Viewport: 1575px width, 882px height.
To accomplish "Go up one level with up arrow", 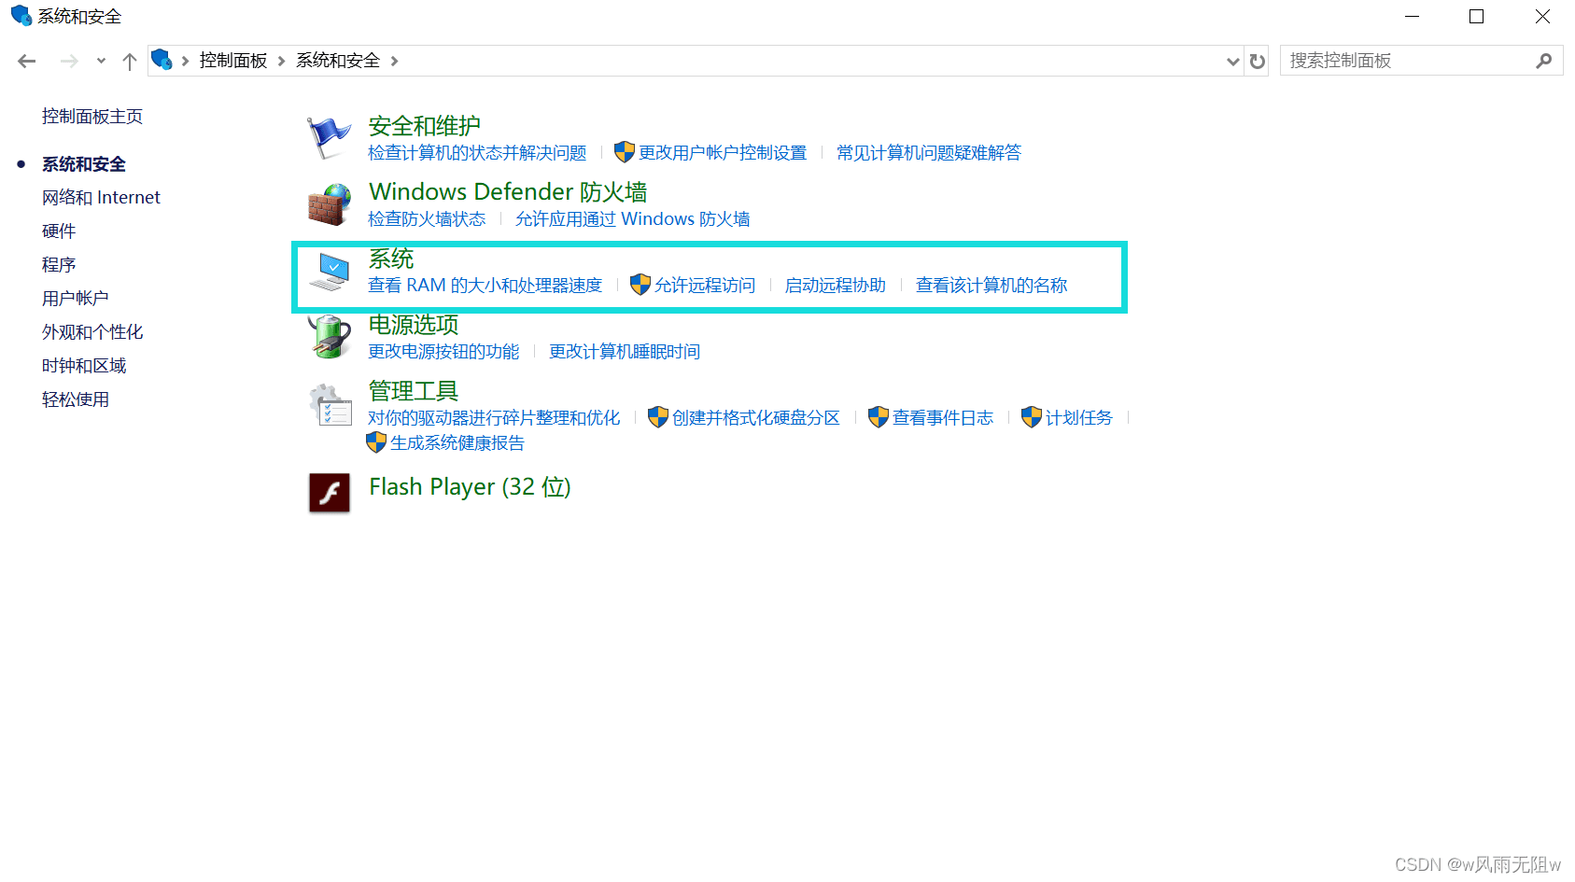I will click(130, 62).
